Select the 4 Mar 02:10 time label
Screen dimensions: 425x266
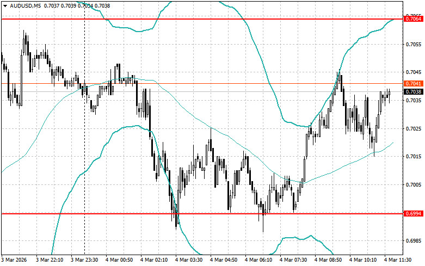(154, 260)
